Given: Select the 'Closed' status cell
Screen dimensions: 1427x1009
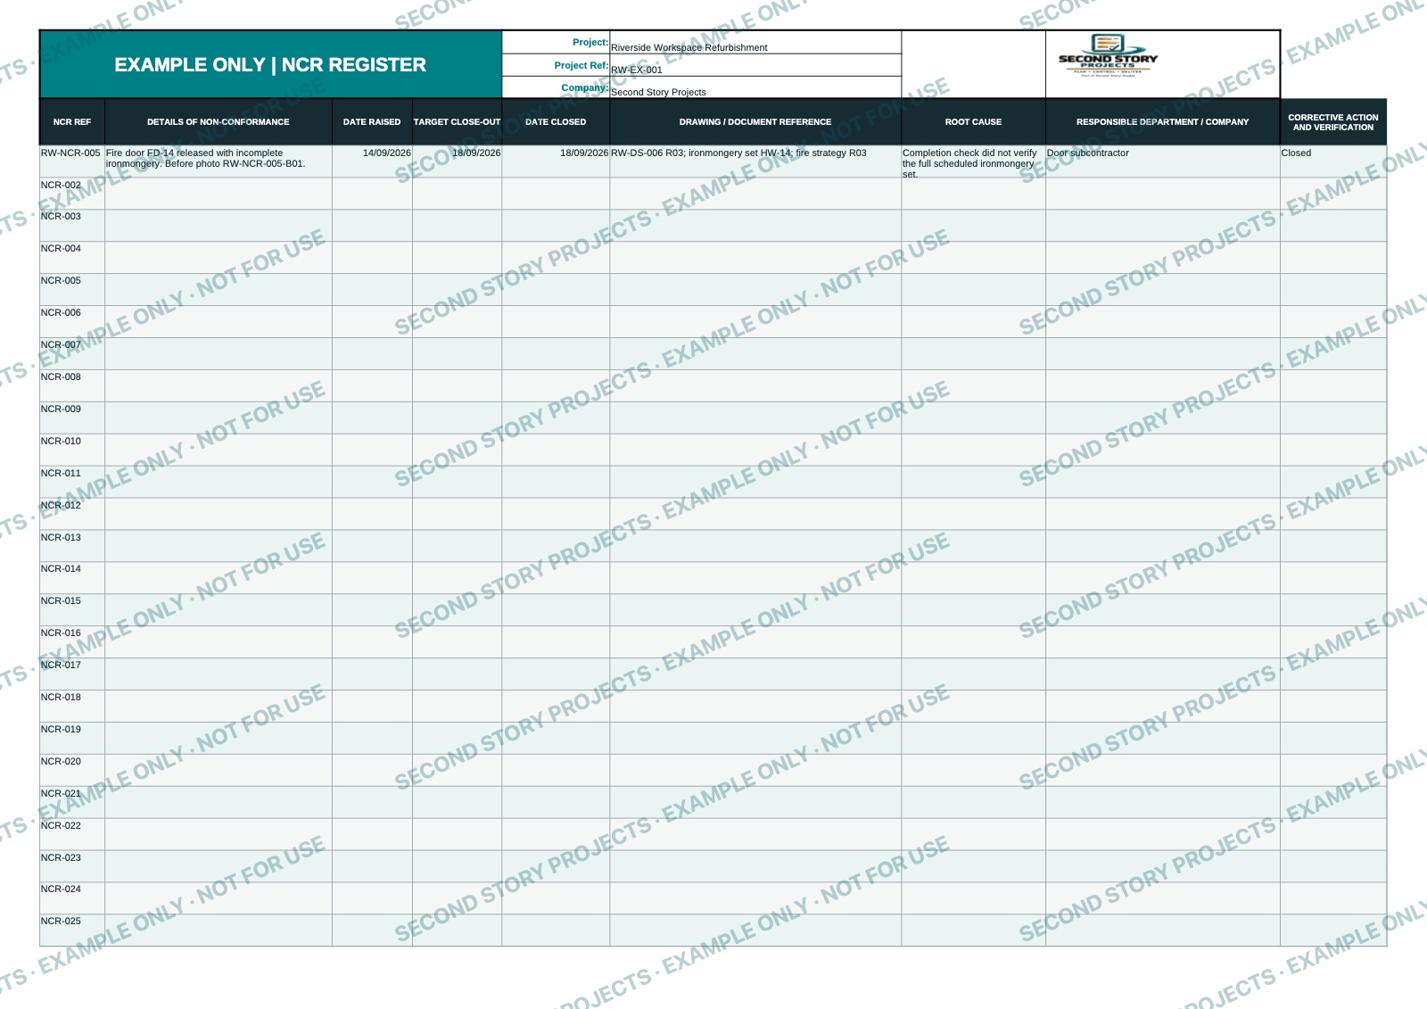Looking at the screenshot, I should [1333, 161].
